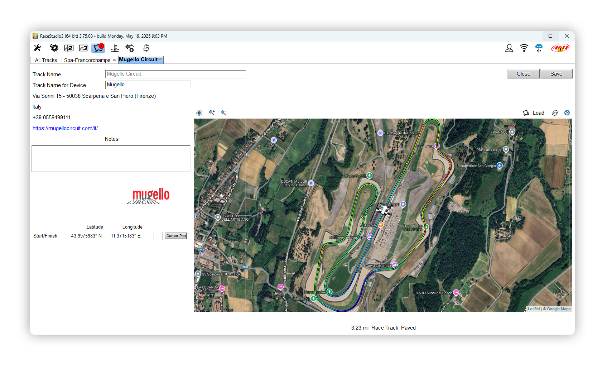Click the Tribune 58 map marker

(313, 298)
